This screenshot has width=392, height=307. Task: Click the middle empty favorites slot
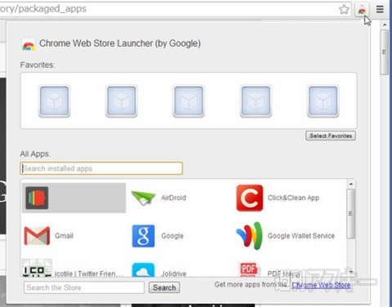189,101
